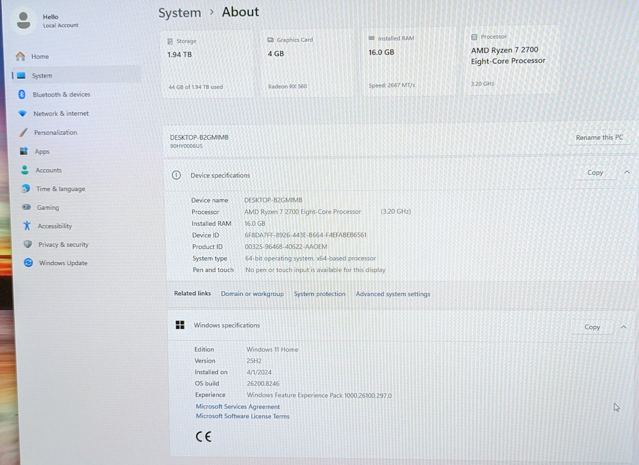This screenshot has width=639, height=465.
Task: Open the Accounts person icon
Action: (x=25, y=170)
